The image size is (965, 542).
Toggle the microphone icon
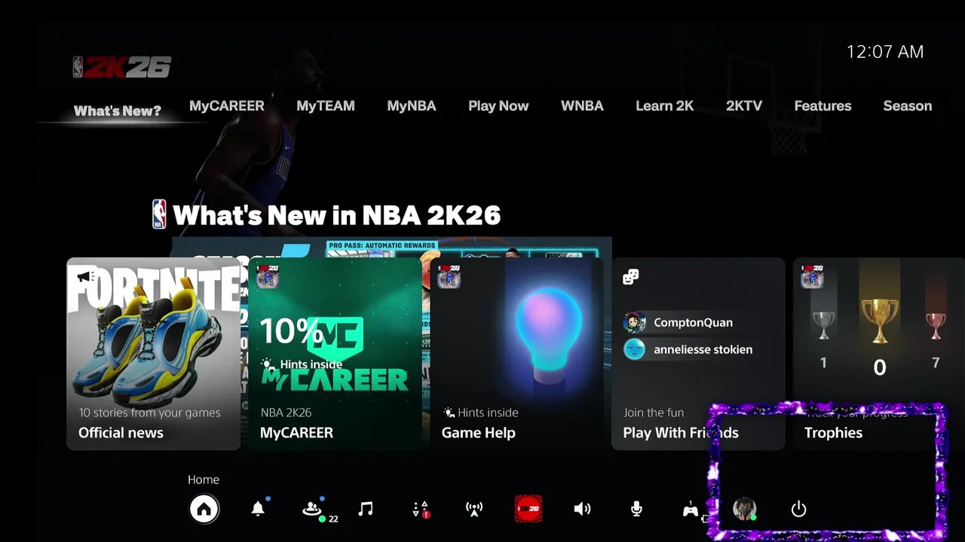[636, 510]
